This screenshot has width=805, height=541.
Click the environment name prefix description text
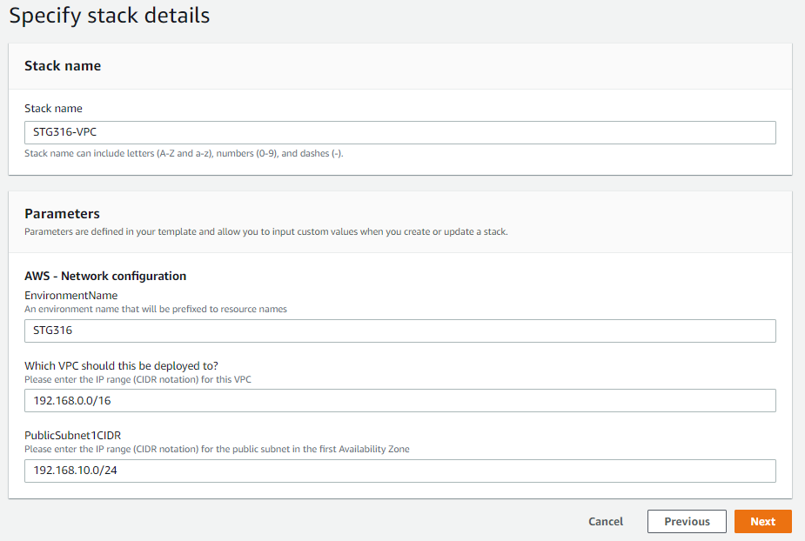(156, 309)
